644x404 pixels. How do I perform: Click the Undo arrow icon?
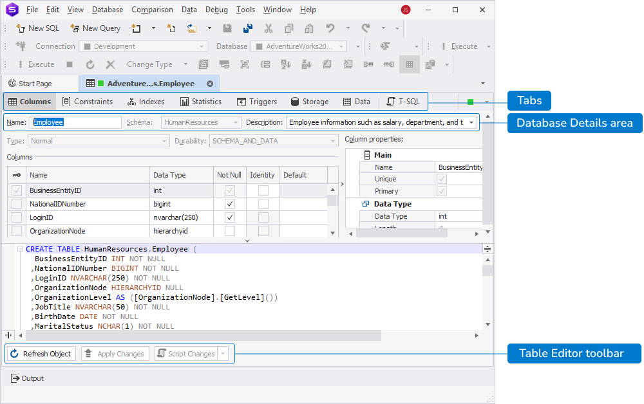click(x=330, y=28)
